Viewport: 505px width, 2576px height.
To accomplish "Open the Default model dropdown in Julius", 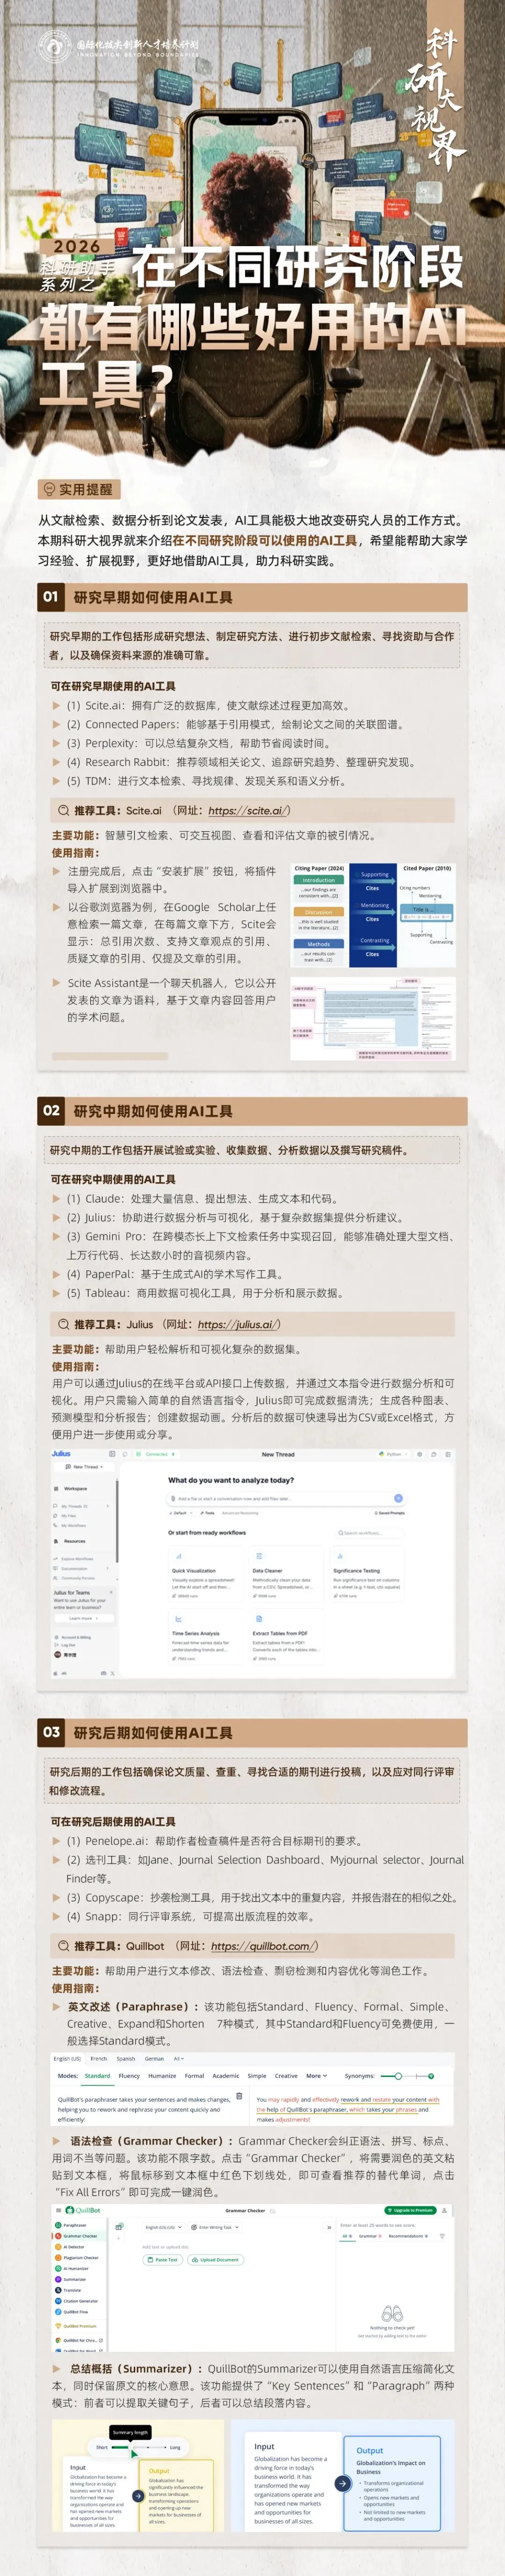I will point(180,1513).
